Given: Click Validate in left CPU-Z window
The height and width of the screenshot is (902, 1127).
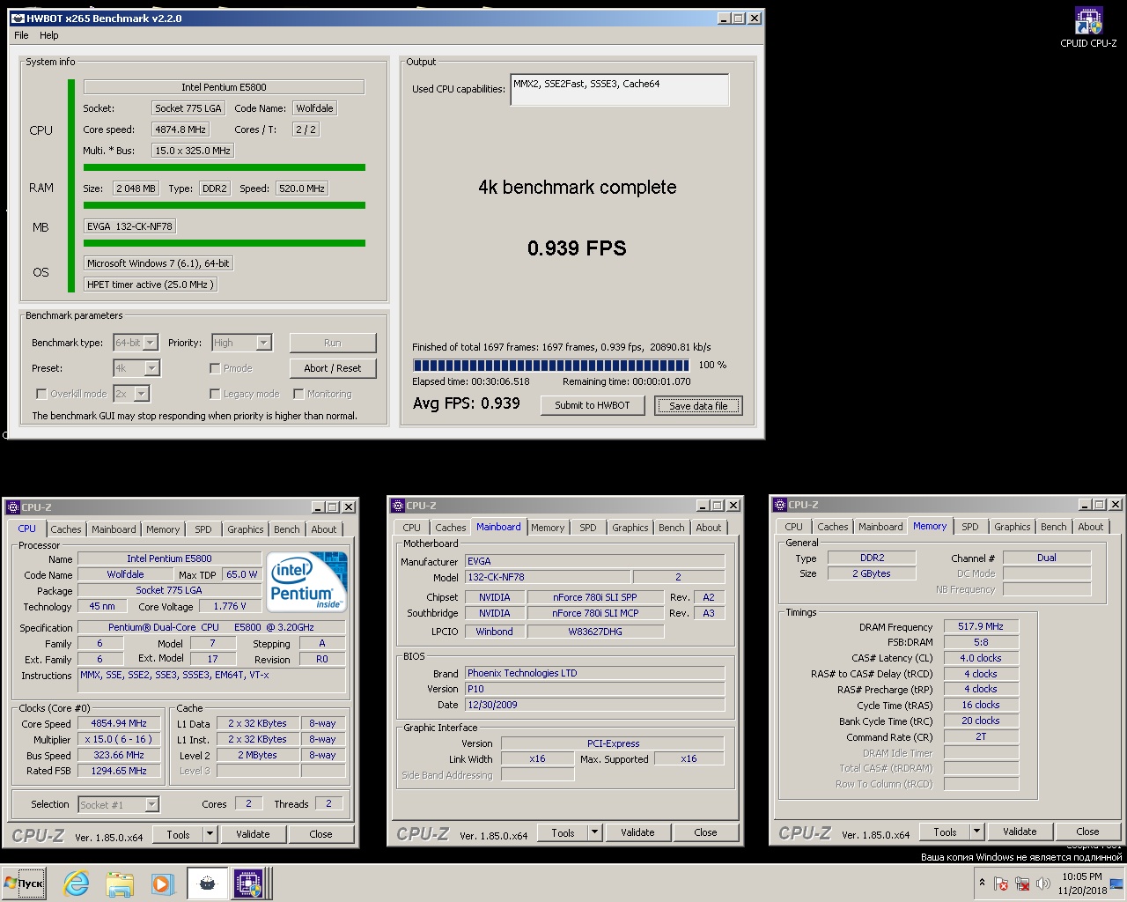Looking at the screenshot, I should (x=253, y=834).
